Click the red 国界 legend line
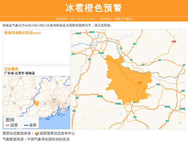 (8, 125)
